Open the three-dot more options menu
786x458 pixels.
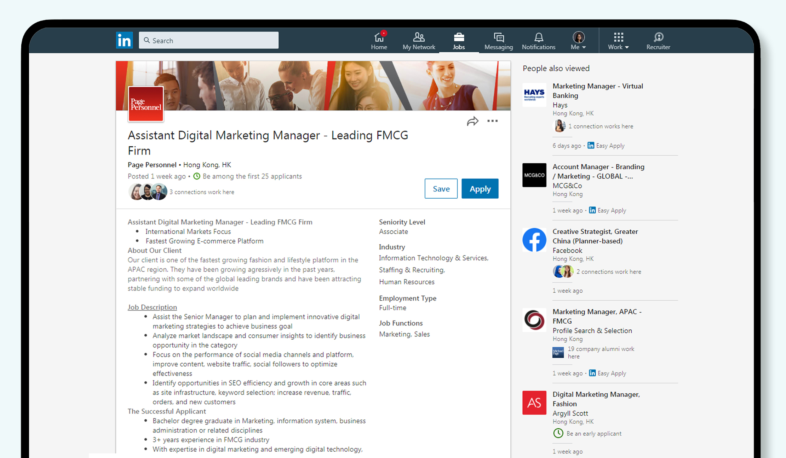[492, 121]
